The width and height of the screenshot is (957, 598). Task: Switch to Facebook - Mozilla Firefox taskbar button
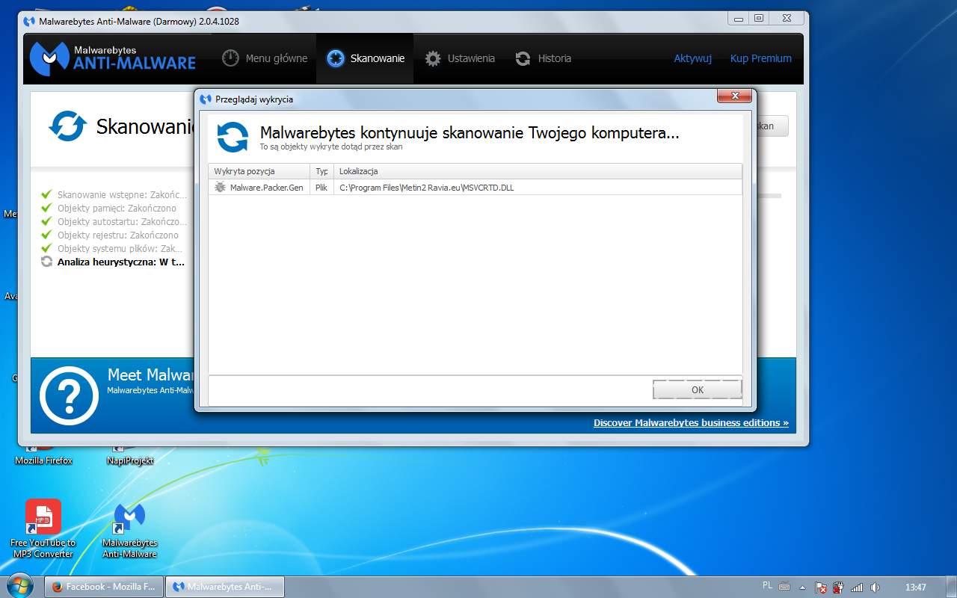tap(104, 587)
